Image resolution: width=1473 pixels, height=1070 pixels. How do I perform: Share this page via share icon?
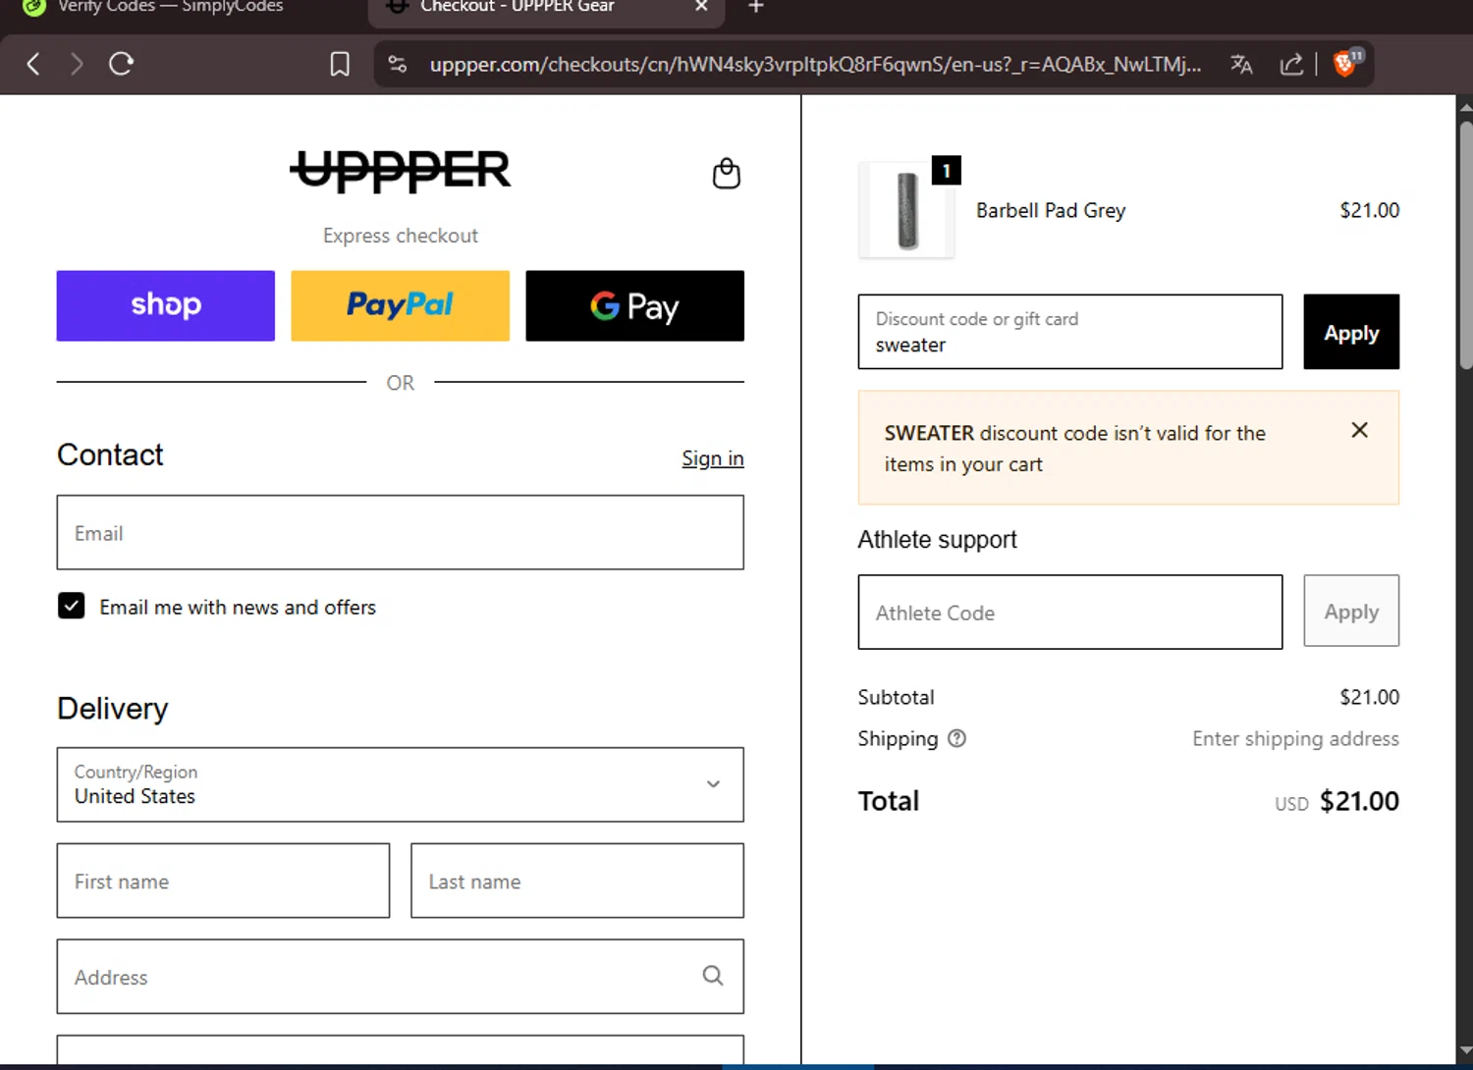(1291, 65)
